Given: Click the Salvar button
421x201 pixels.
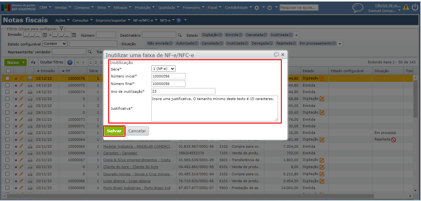Looking at the screenshot, I should [114, 131].
